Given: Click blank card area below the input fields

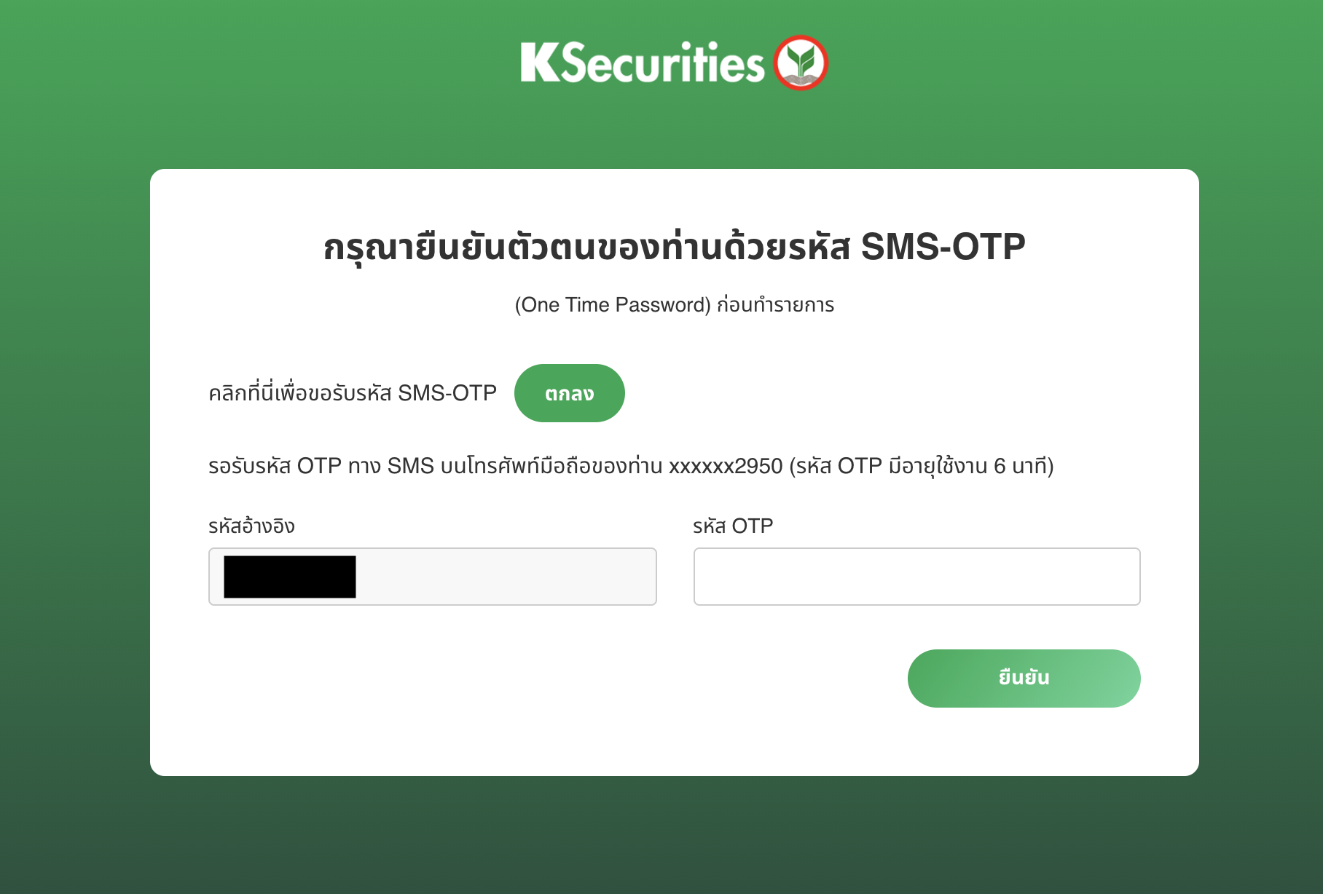Looking at the screenshot, I should tap(510, 684).
